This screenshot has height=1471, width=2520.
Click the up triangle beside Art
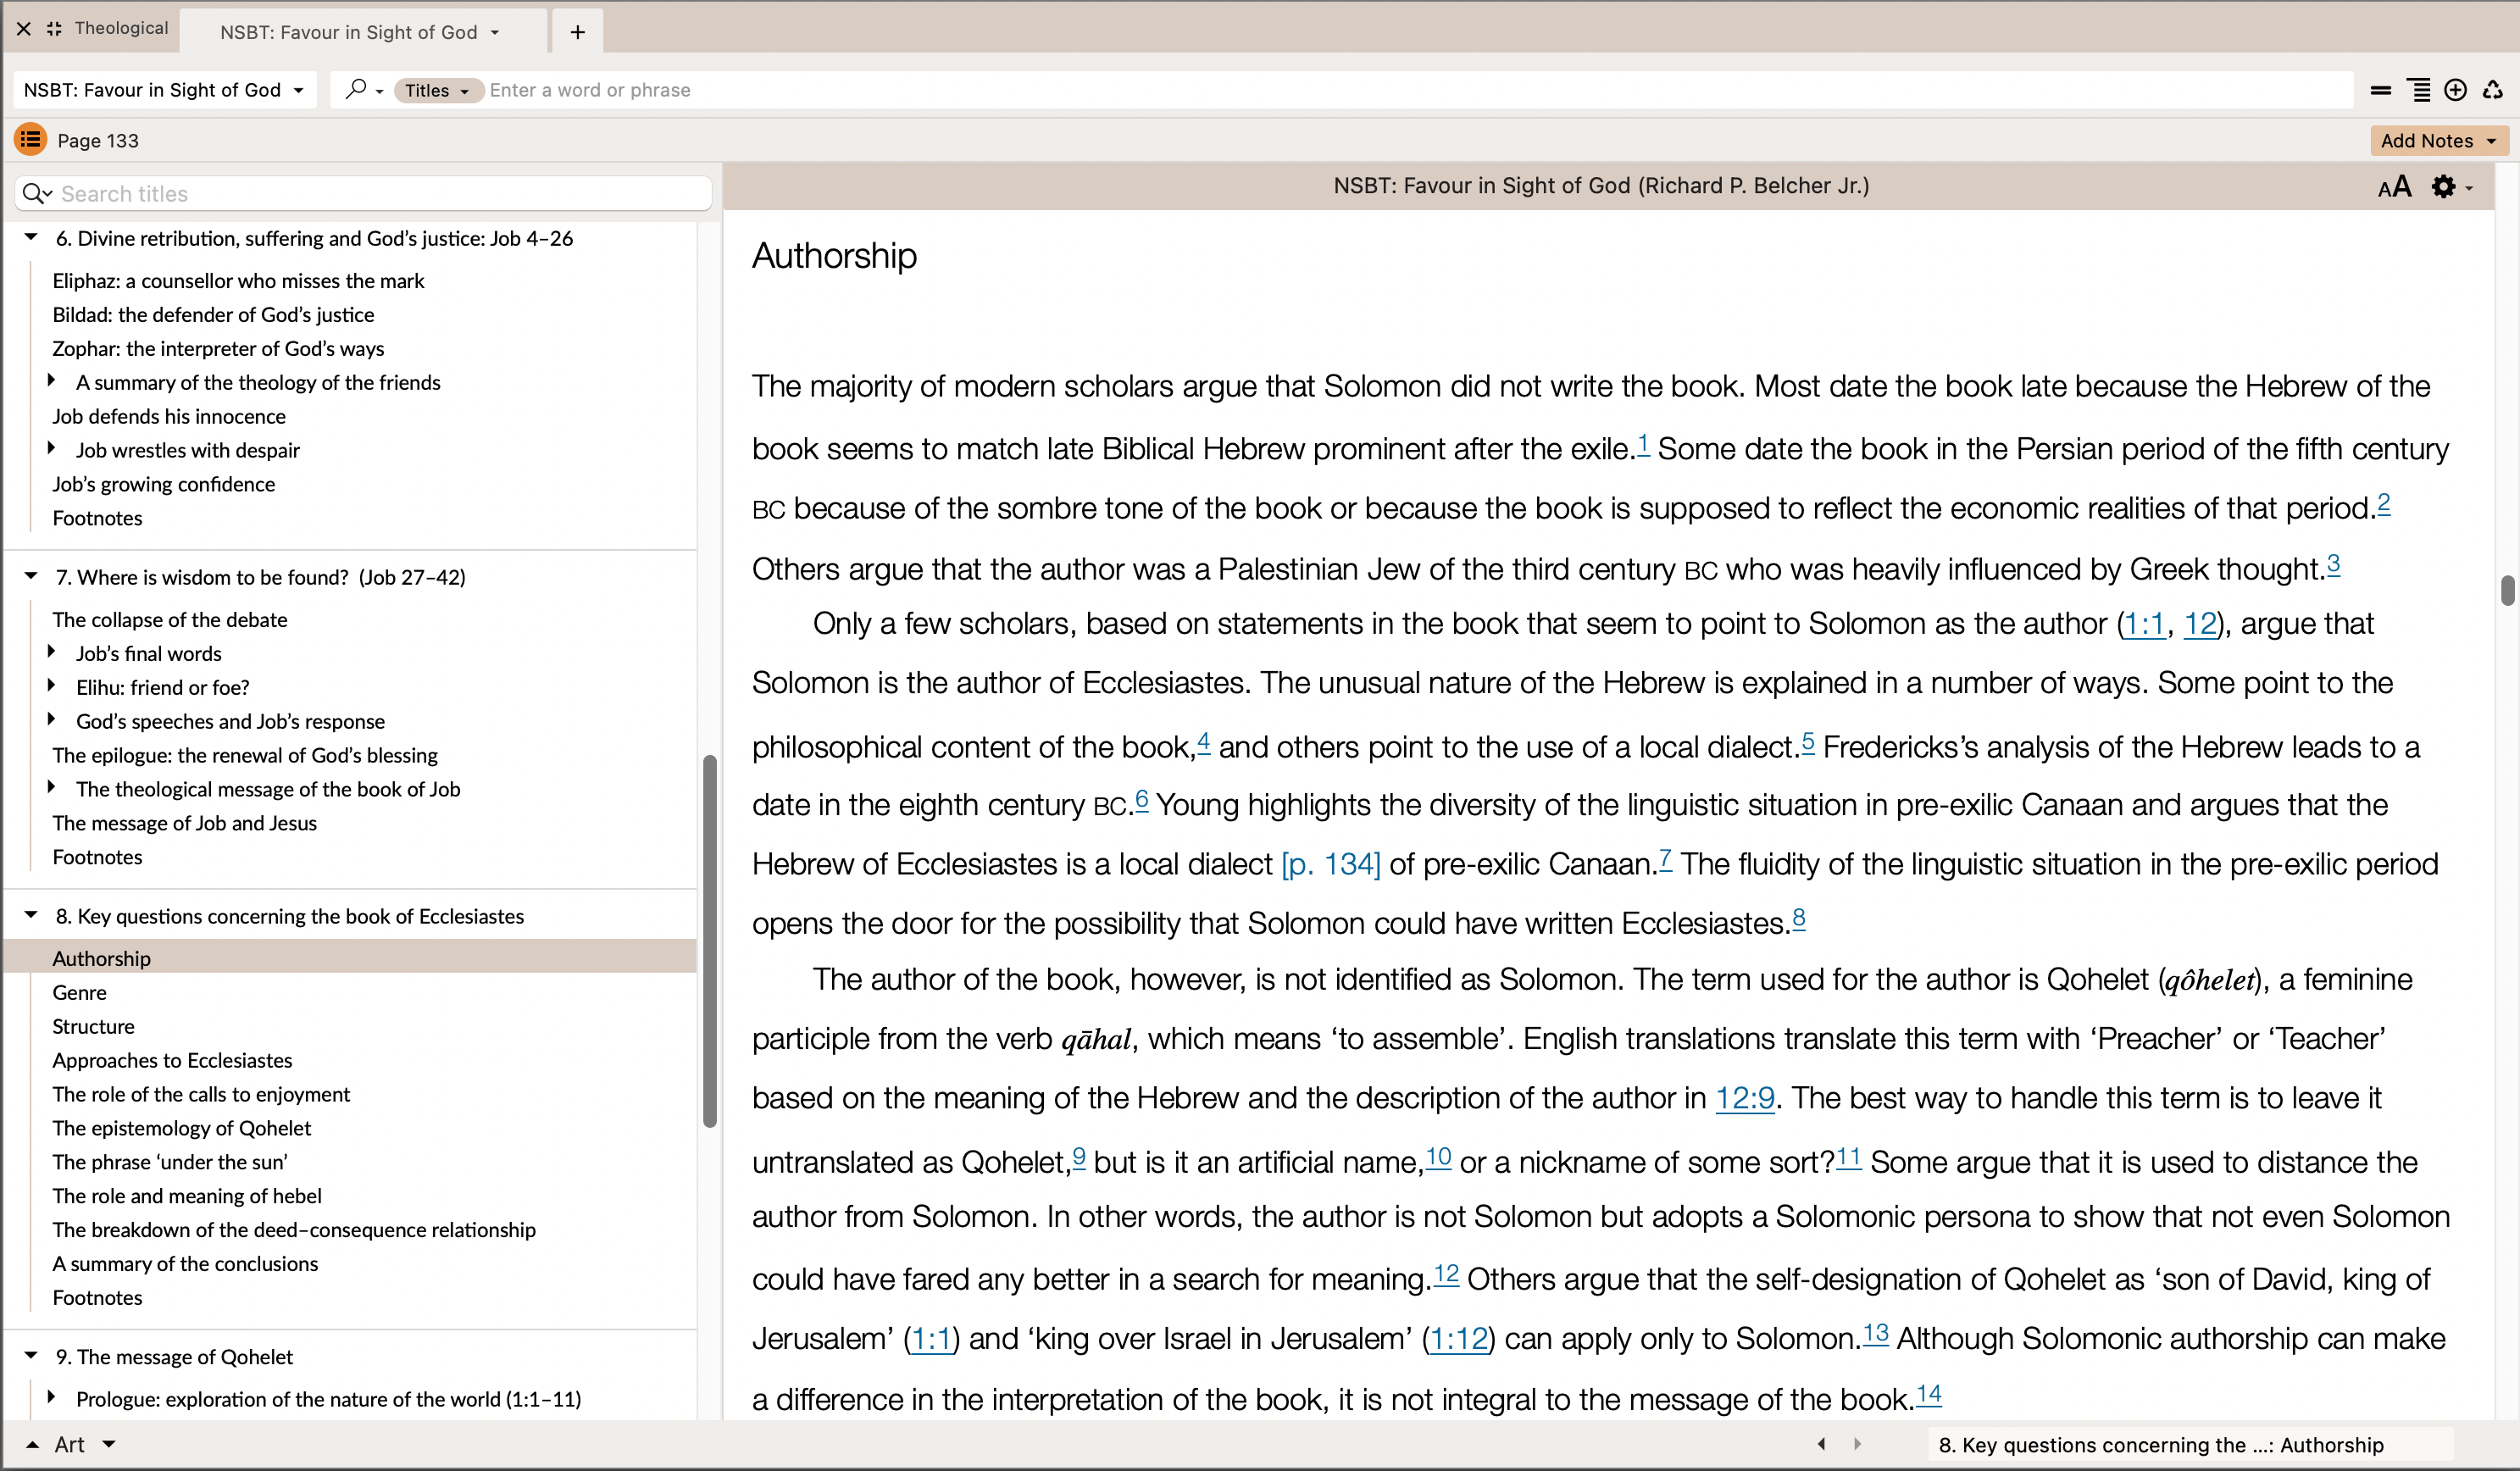tap(32, 1444)
